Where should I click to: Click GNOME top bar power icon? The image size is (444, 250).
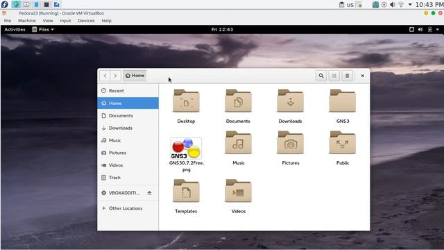pos(430,29)
